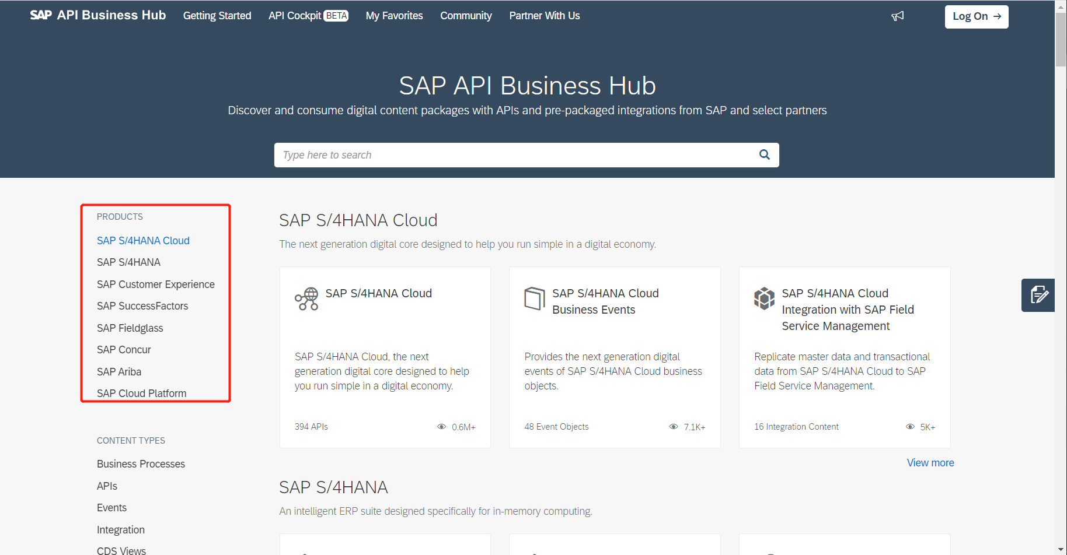Click the search magnifier icon
This screenshot has height=555, width=1067.
(x=764, y=154)
